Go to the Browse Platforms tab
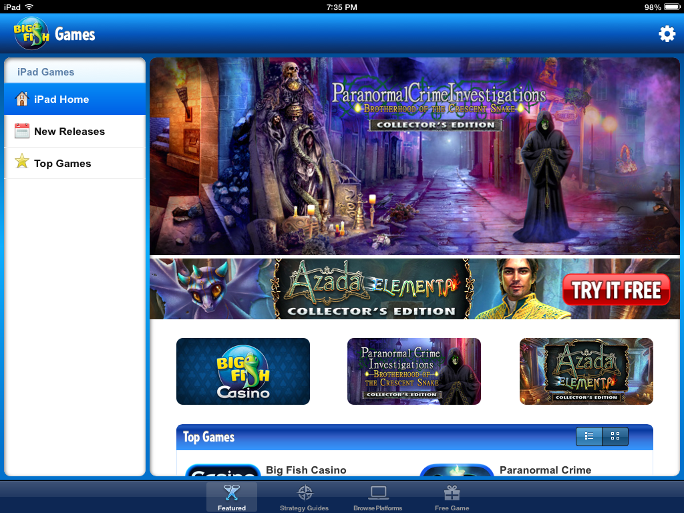 [378, 497]
